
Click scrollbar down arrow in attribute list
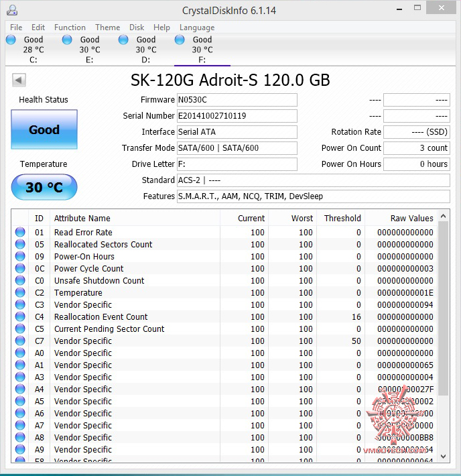(443, 457)
